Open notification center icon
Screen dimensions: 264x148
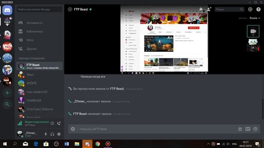point(257,144)
